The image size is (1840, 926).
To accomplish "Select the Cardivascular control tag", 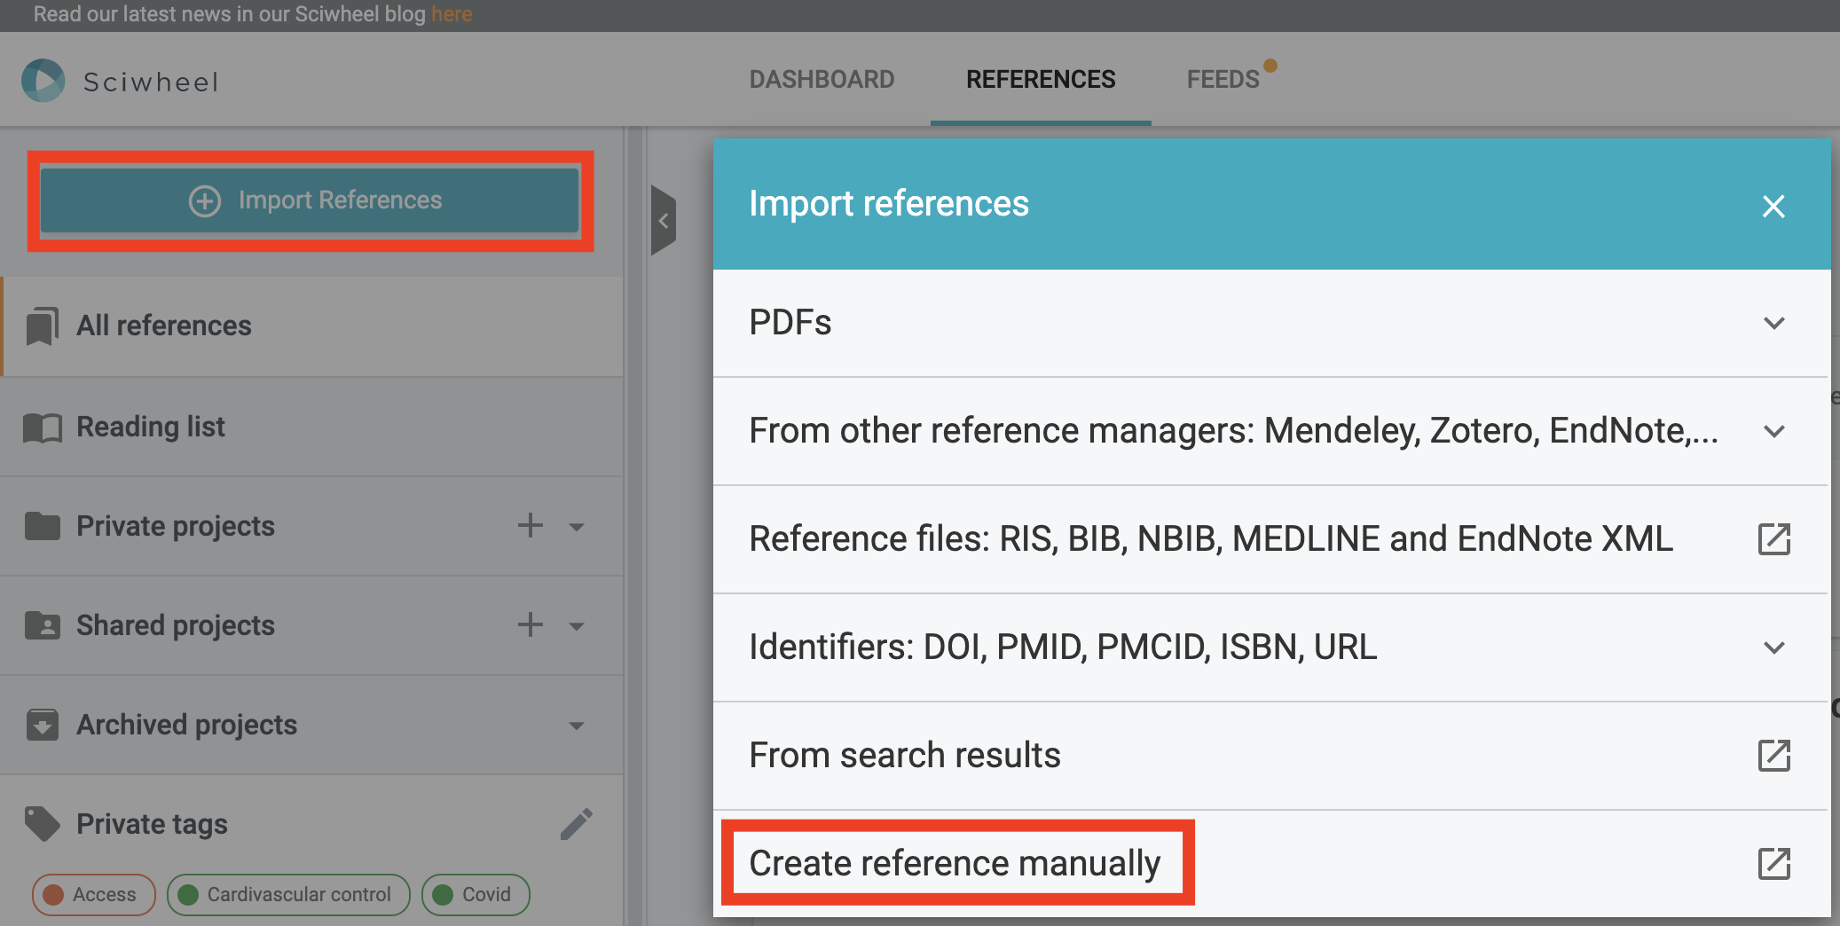I will [x=288, y=894].
